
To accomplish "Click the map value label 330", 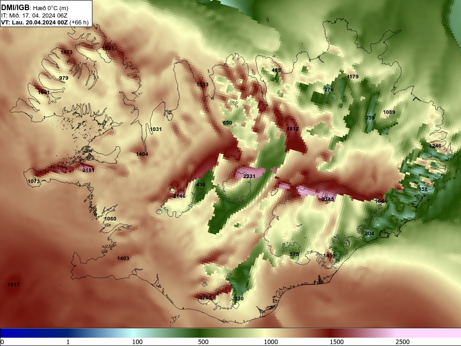I will point(239,298).
